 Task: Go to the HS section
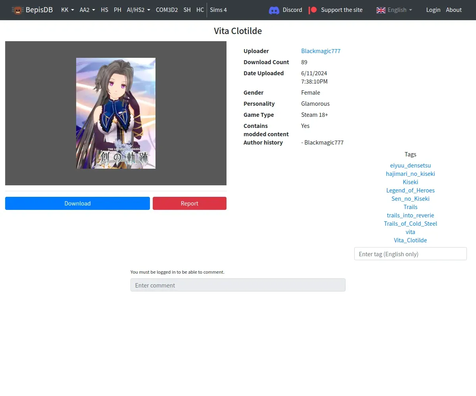tap(105, 10)
